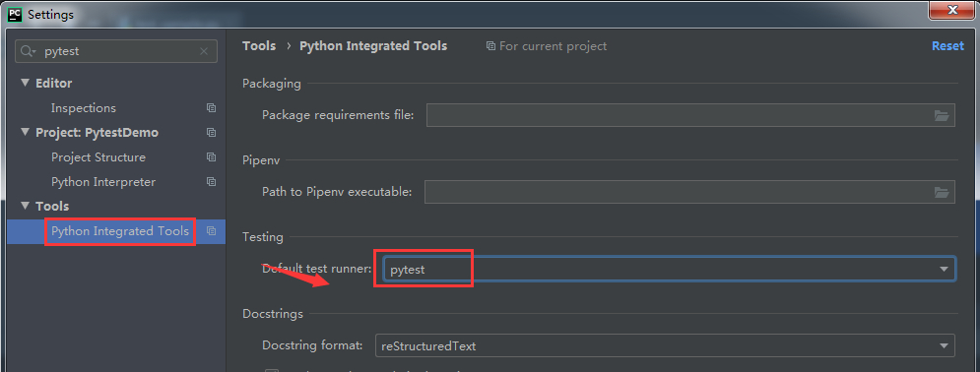Click Tools in the breadcrumb
The height and width of the screenshot is (372, 980).
point(259,46)
